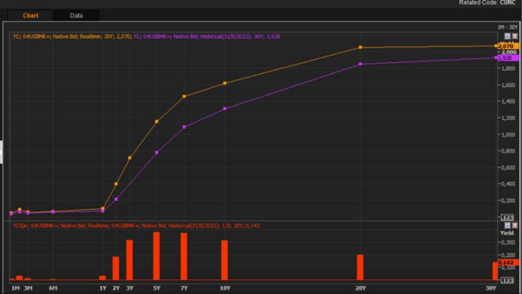522x294 pixels.
Task: Click the 123 scale icon at bottom of spread pane
Action: (x=507, y=280)
